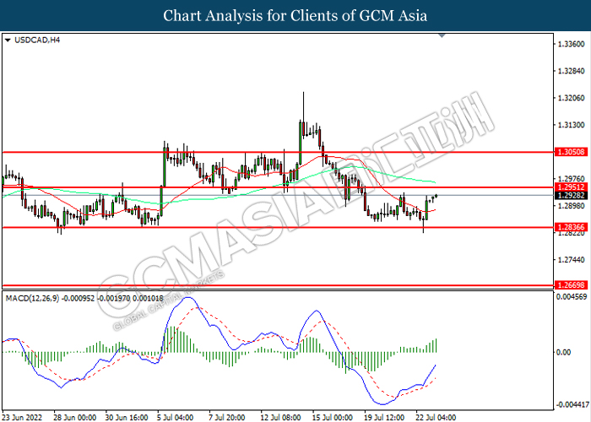Screen dimensions: 591x422
Task: Click the 1.27440 price axis value
Action: tap(571, 260)
